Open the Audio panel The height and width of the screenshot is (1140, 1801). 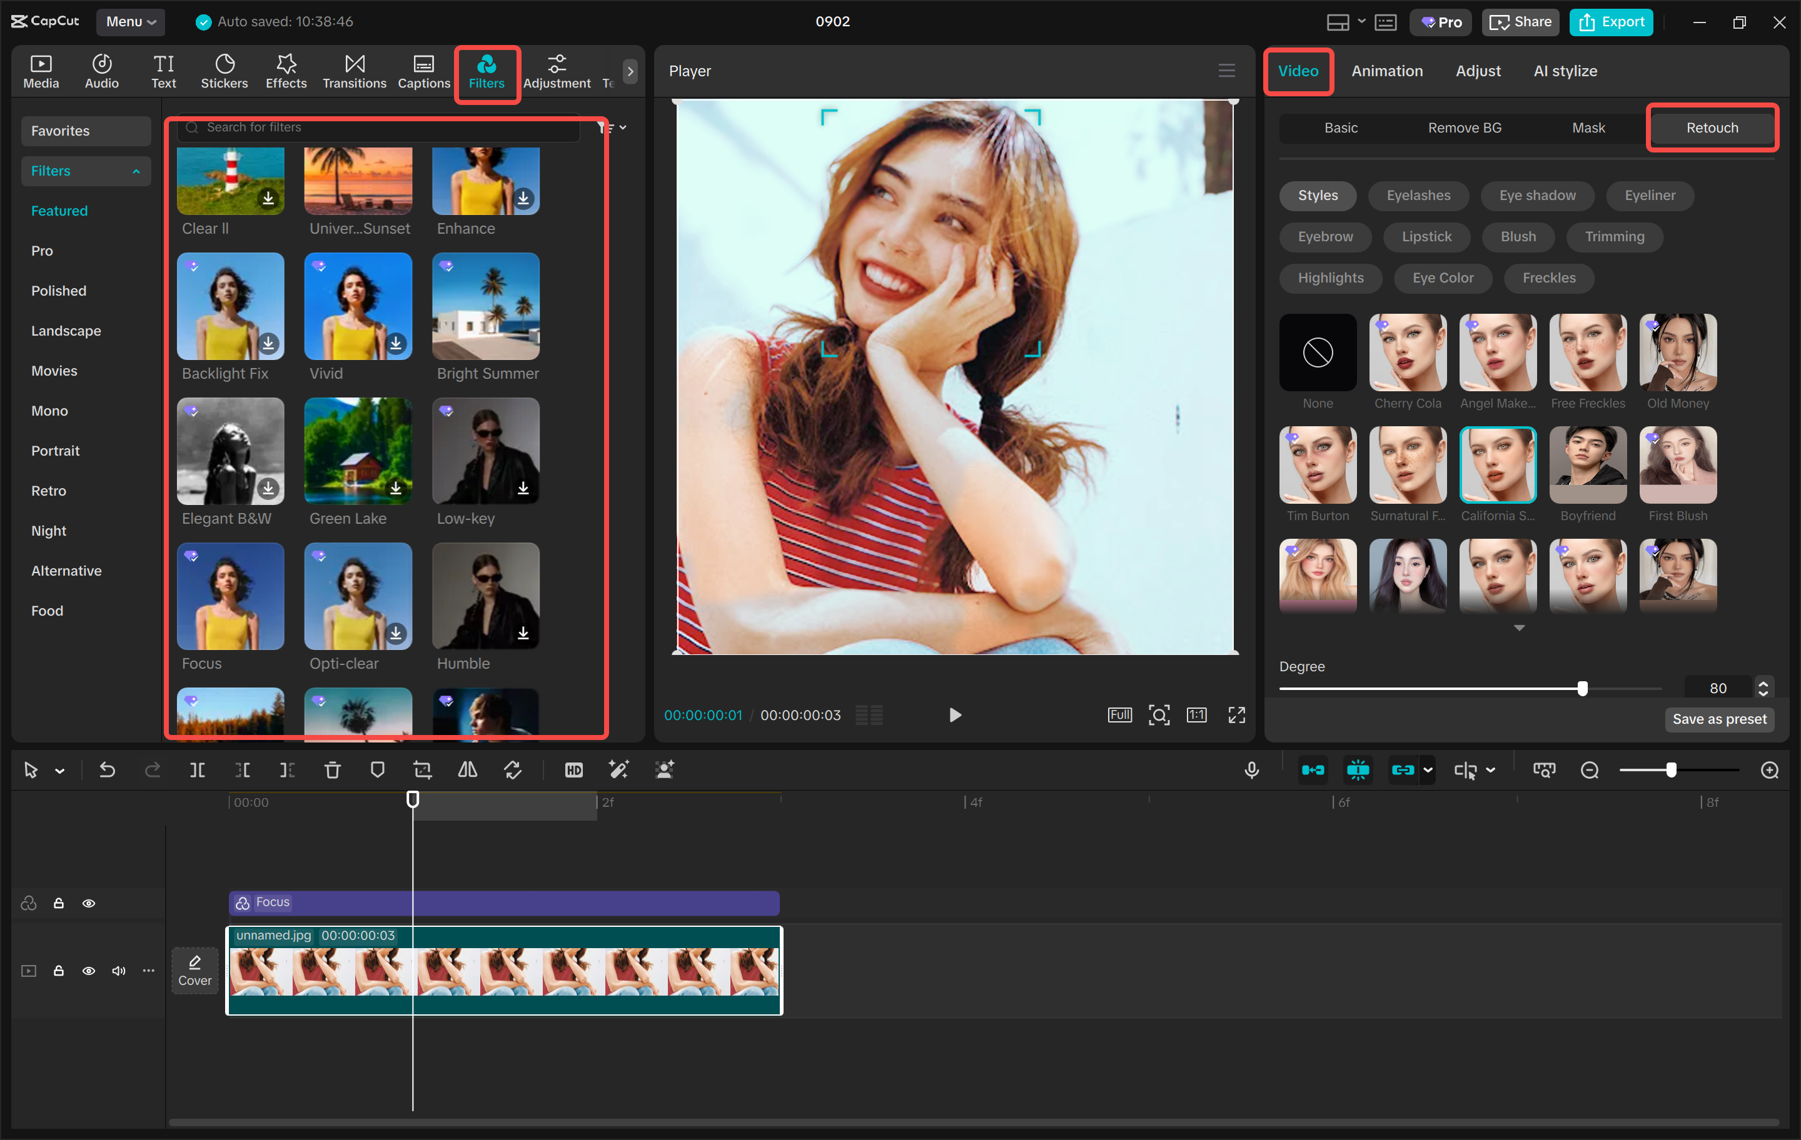(101, 71)
